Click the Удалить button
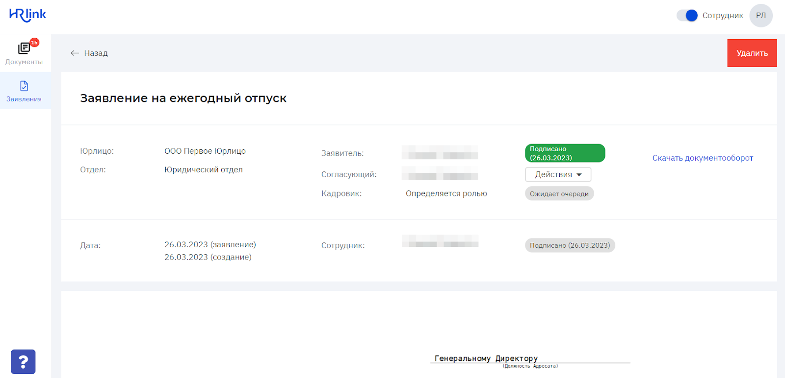This screenshot has height=378, width=785. tap(752, 53)
